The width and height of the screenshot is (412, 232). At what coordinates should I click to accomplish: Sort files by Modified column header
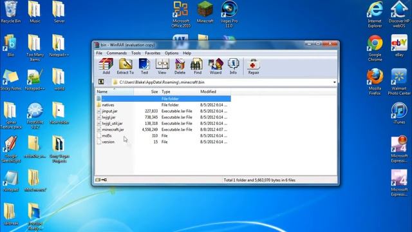214,92
